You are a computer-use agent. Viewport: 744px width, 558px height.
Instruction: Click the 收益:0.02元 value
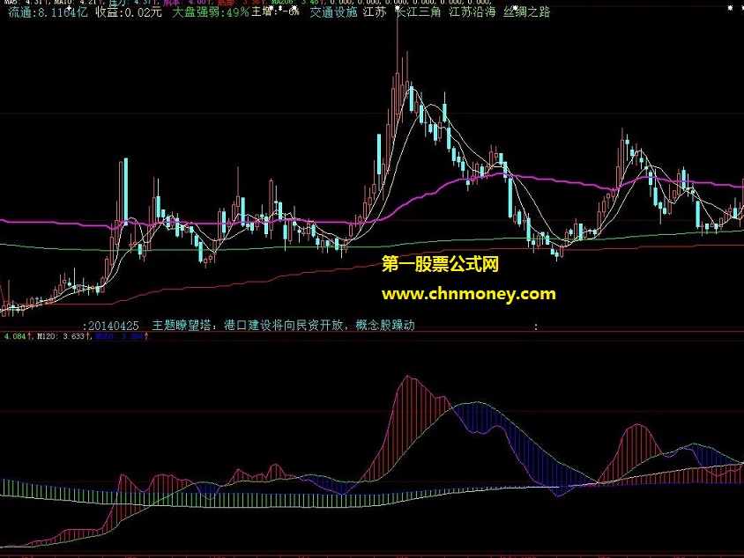[129, 12]
